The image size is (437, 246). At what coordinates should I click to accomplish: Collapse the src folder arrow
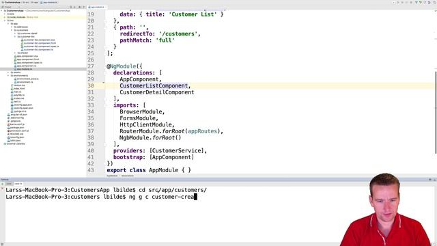point(5,20)
